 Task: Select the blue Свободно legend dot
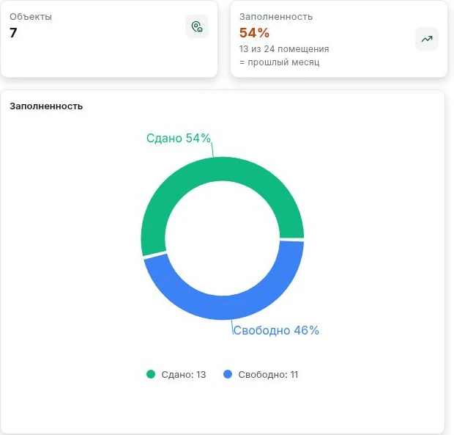[x=228, y=374]
